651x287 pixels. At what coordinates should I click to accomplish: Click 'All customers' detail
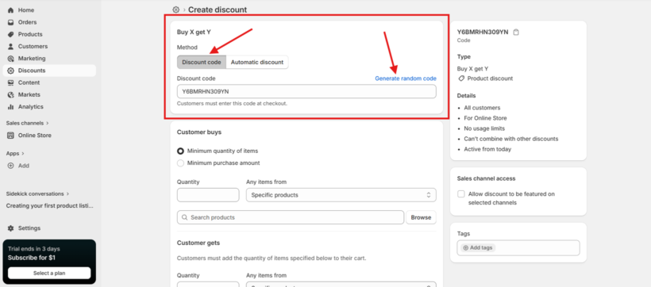[x=482, y=108]
